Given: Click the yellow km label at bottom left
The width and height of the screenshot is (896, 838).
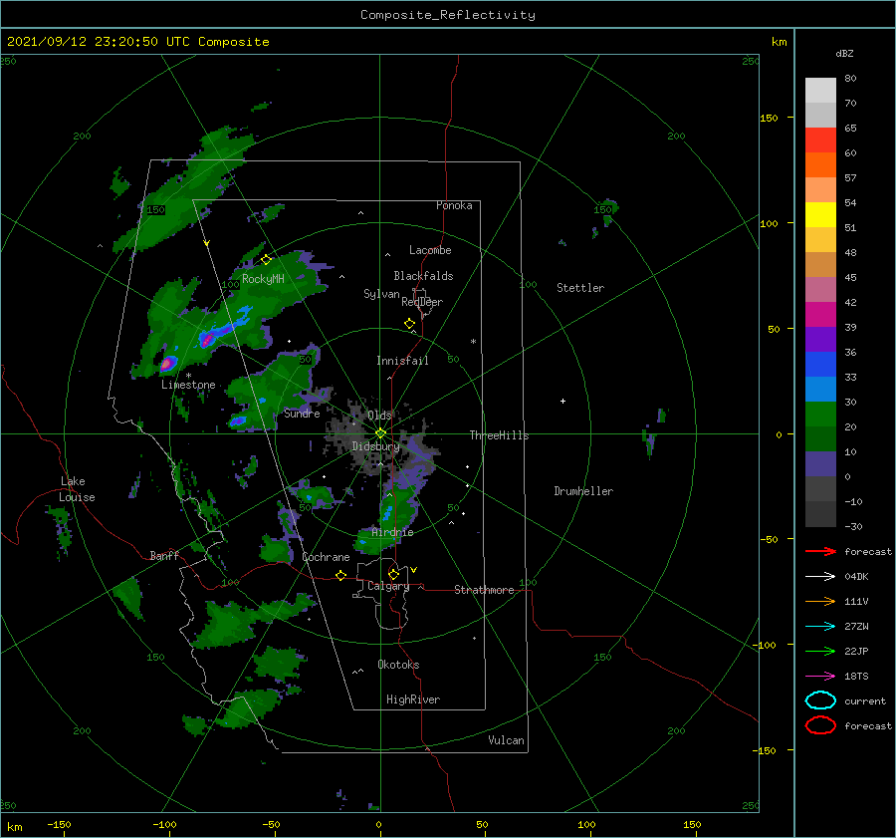Looking at the screenshot, I should (14, 827).
